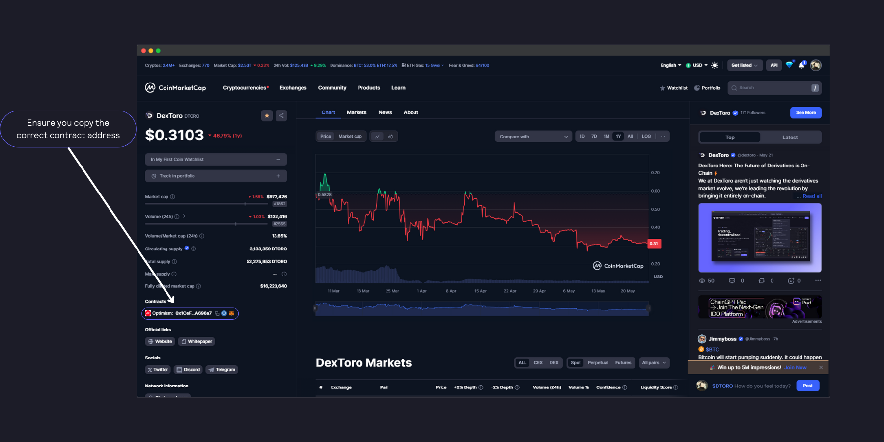The image size is (884, 442).
Task: Click the diamond rewards icon
Action: click(x=789, y=65)
